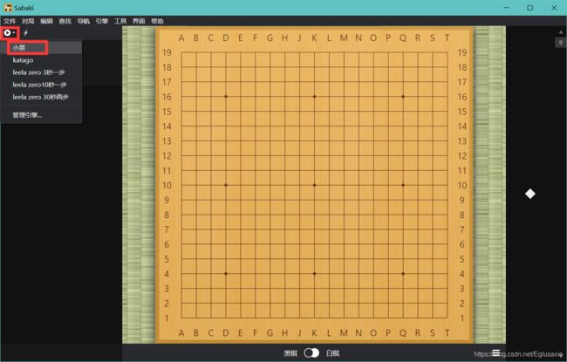Open the 工具 menu
This screenshot has height=362, width=567.
pyautogui.click(x=120, y=20)
